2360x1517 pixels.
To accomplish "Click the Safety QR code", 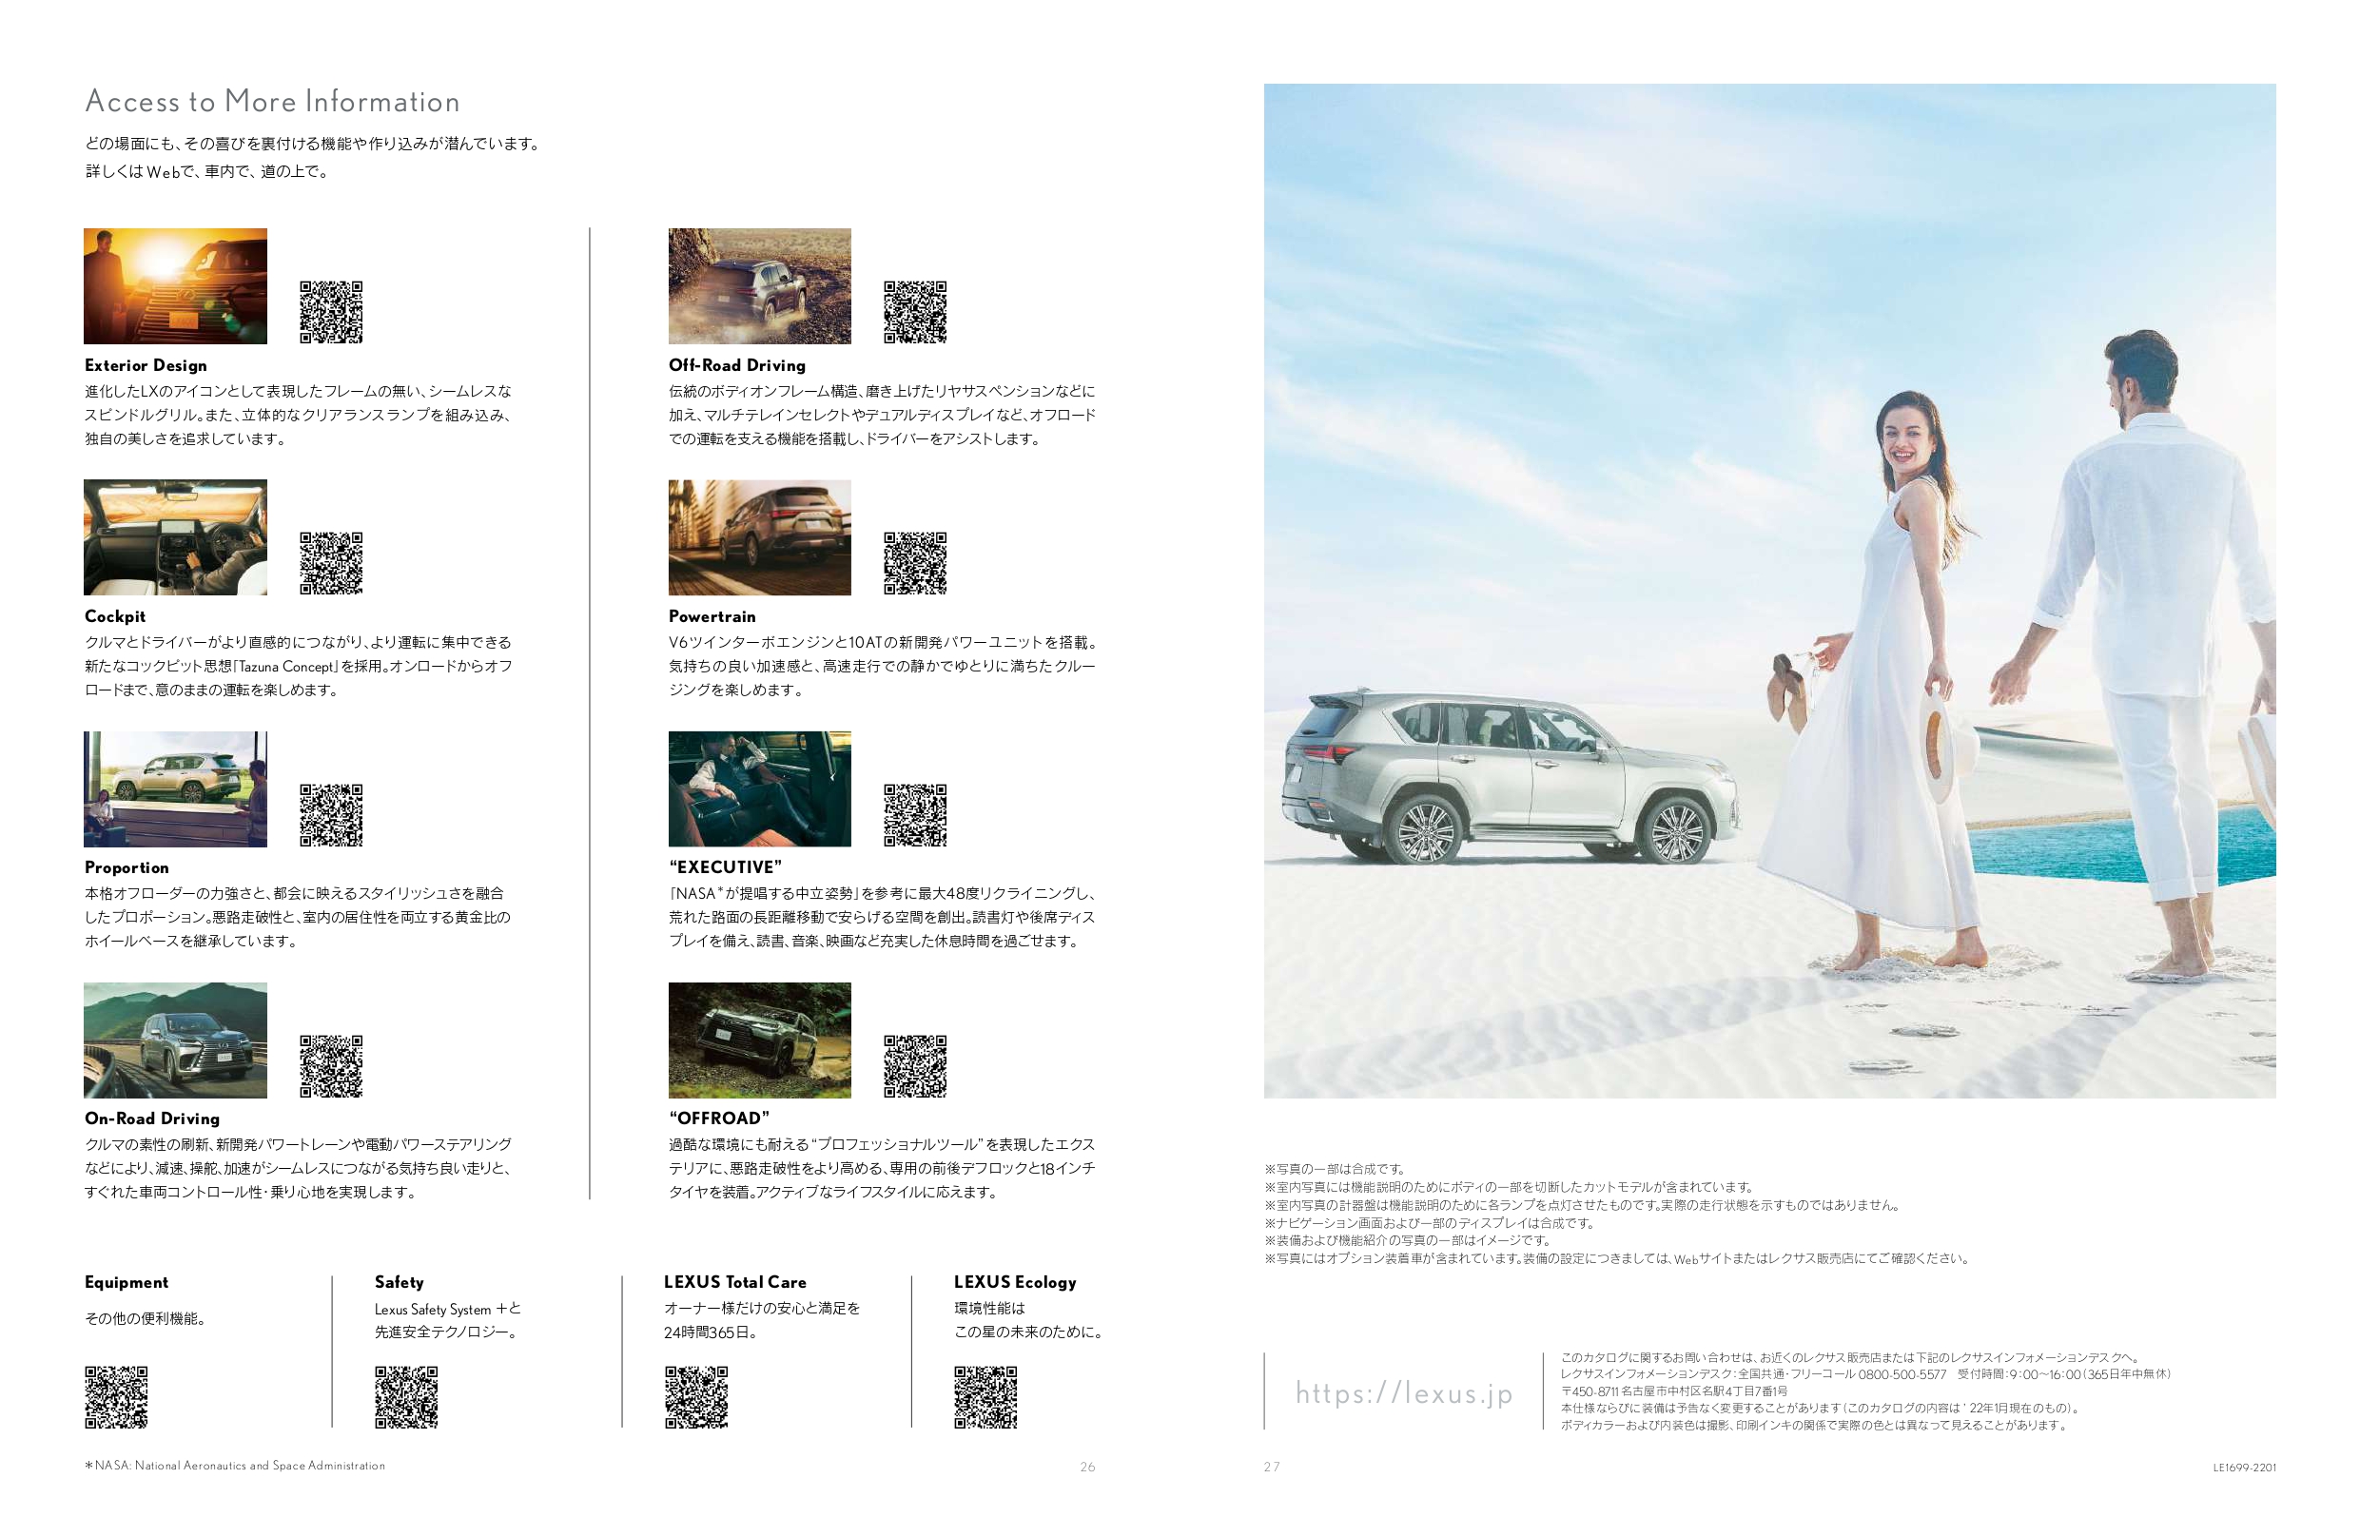I will coord(406,1397).
